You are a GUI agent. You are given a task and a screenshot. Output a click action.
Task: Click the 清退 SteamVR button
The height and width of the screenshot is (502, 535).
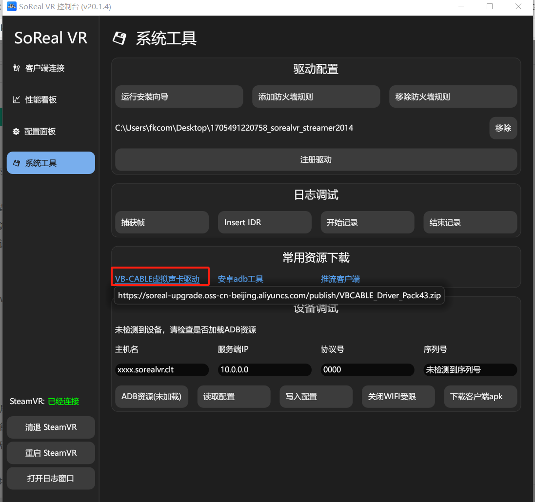51,427
